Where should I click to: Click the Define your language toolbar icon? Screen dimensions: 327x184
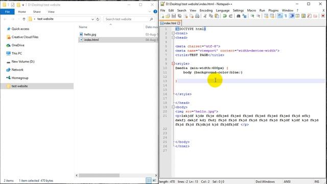[297, 16]
